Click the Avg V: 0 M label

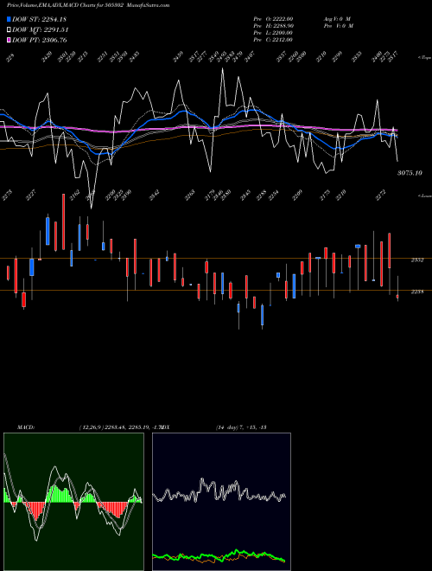[x=337, y=19]
